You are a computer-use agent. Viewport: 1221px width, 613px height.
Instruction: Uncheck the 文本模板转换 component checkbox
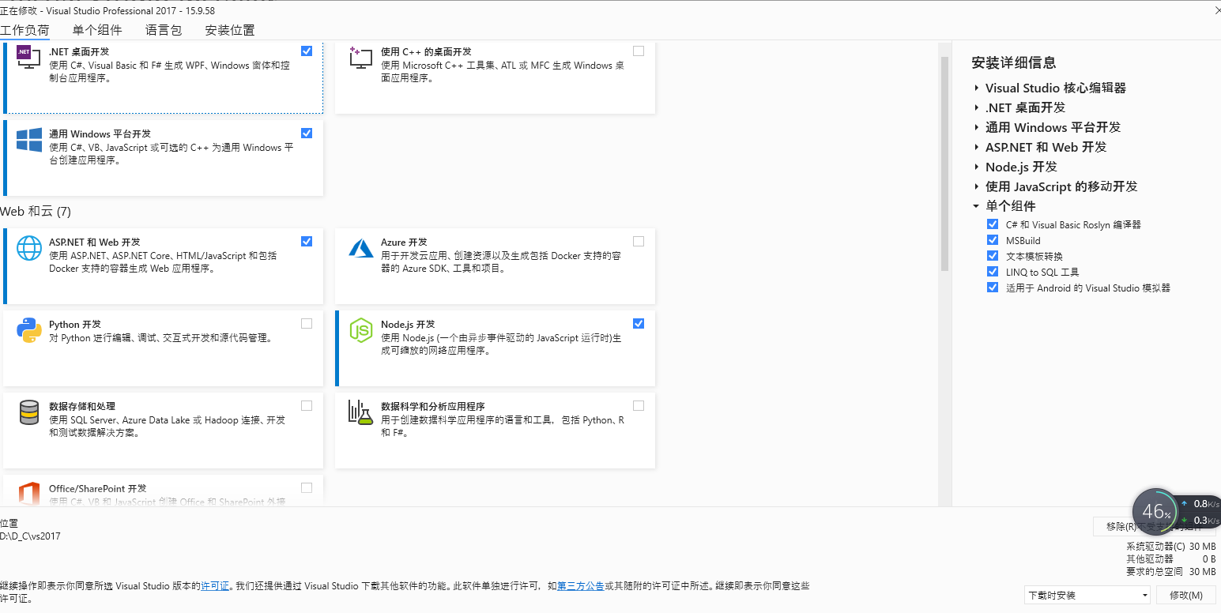pyautogui.click(x=993, y=256)
